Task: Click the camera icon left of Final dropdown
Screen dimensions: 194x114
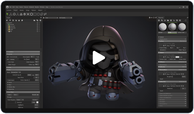Action: click(x=44, y=18)
